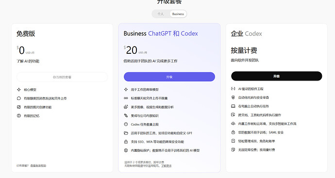Click the SSO、MFA advanced security feature text
335x178 pixels.
157,142
